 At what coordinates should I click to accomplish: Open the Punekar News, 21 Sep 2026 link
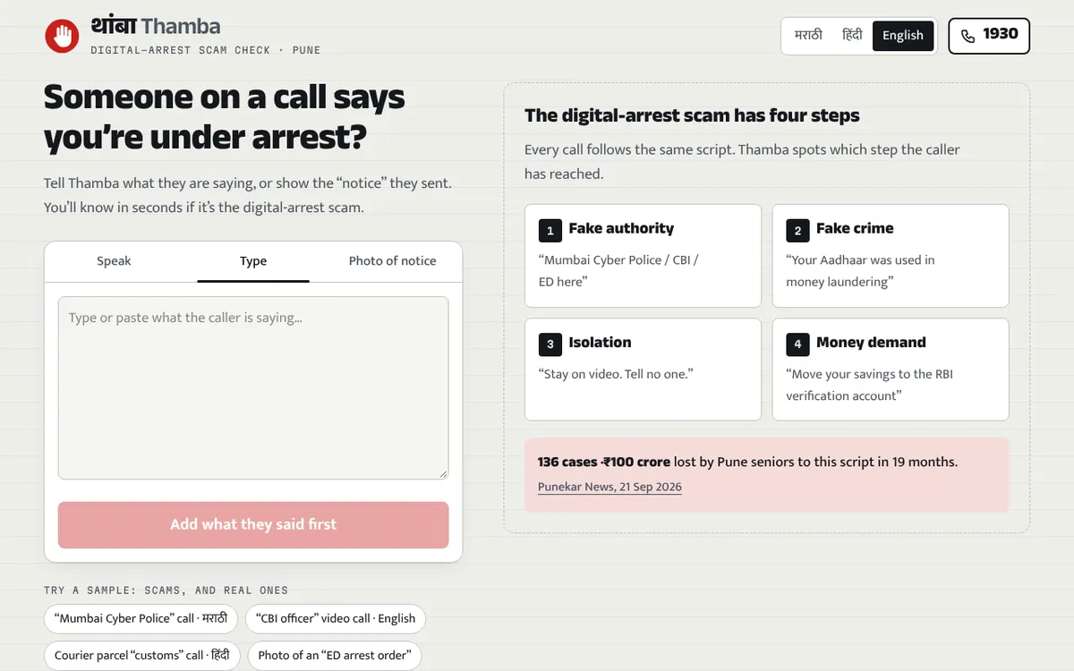(609, 487)
